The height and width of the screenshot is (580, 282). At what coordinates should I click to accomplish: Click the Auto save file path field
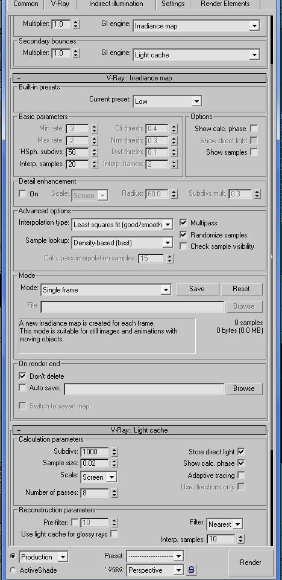[144, 388]
